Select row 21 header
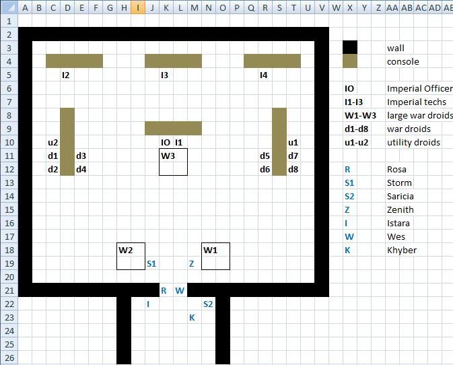The image size is (453, 365). pos(9,291)
